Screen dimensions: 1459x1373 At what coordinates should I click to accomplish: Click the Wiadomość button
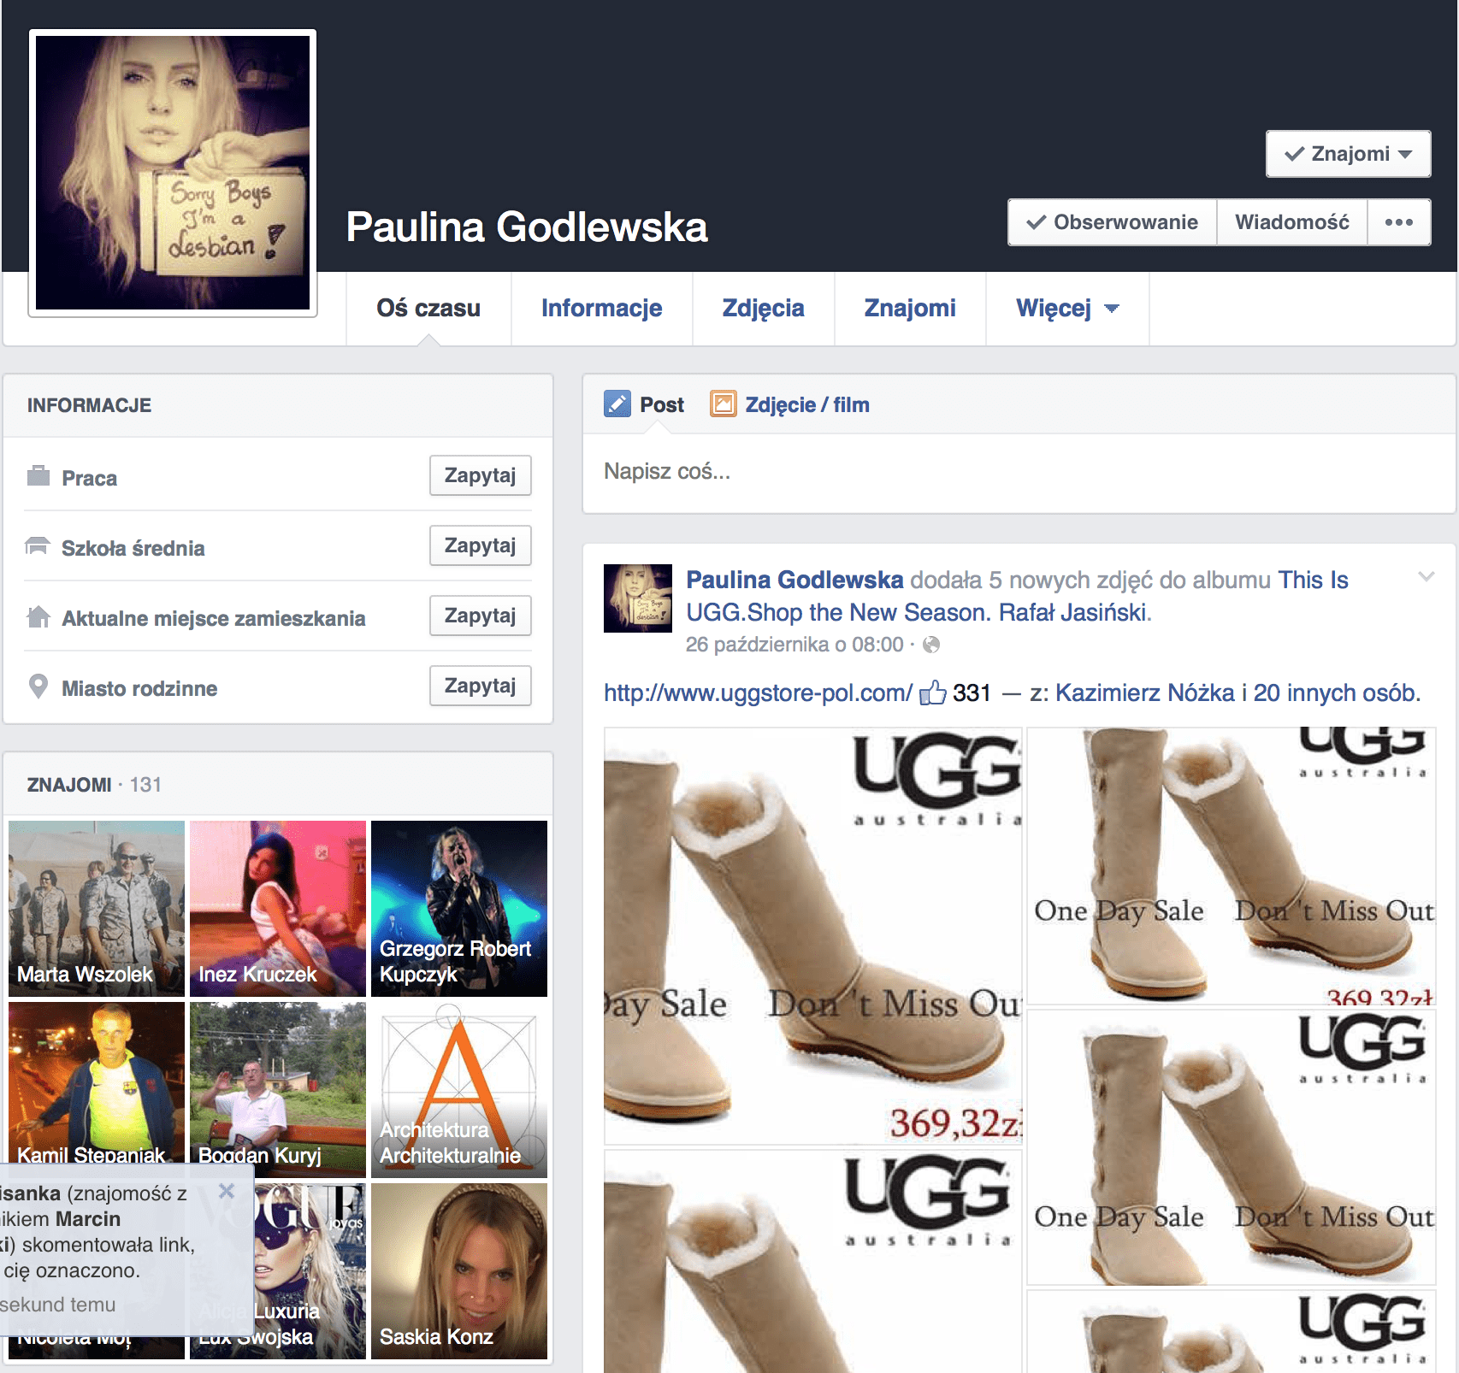(1292, 222)
